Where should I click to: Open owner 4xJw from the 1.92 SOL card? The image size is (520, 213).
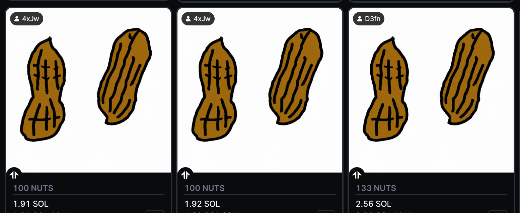pyautogui.click(x=202, y=19)
